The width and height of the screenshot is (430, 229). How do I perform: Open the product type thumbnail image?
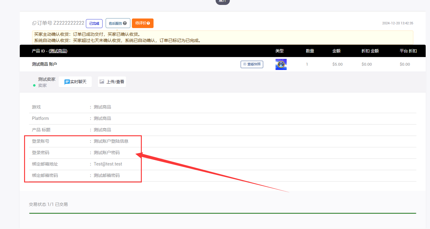(x=281, y=64)
